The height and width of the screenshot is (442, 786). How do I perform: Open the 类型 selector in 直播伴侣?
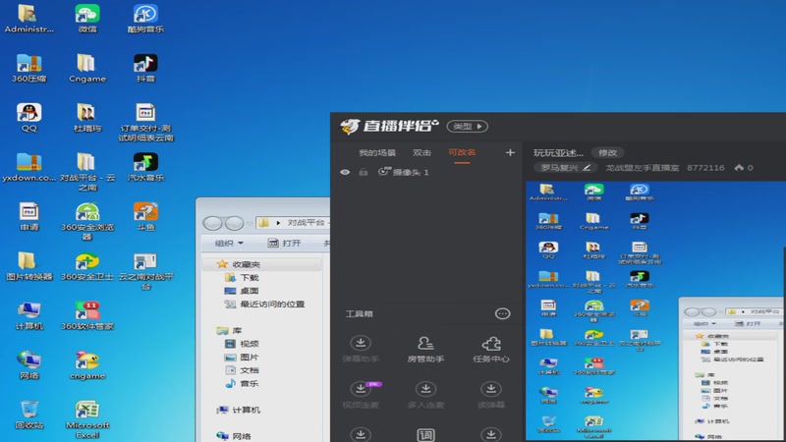[468, 127]
